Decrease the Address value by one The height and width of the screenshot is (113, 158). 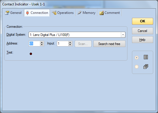(x=42, y=45)
